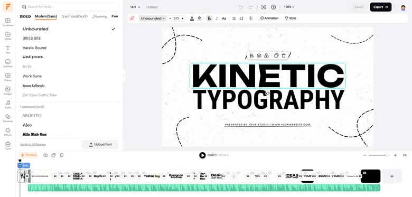Open the Audio panel in sidebar
This screenshot has height=197, width=412.
click(x=8, y=104)
